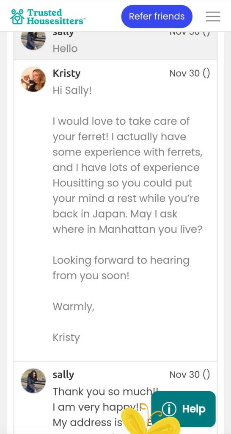Click the 'Warmly,' sign-off line
Image resolution: width=231 pixels, height=434 pixels.
(74, 307)
